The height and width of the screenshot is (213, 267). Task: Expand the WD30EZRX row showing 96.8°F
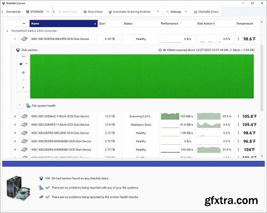[15, 141]
